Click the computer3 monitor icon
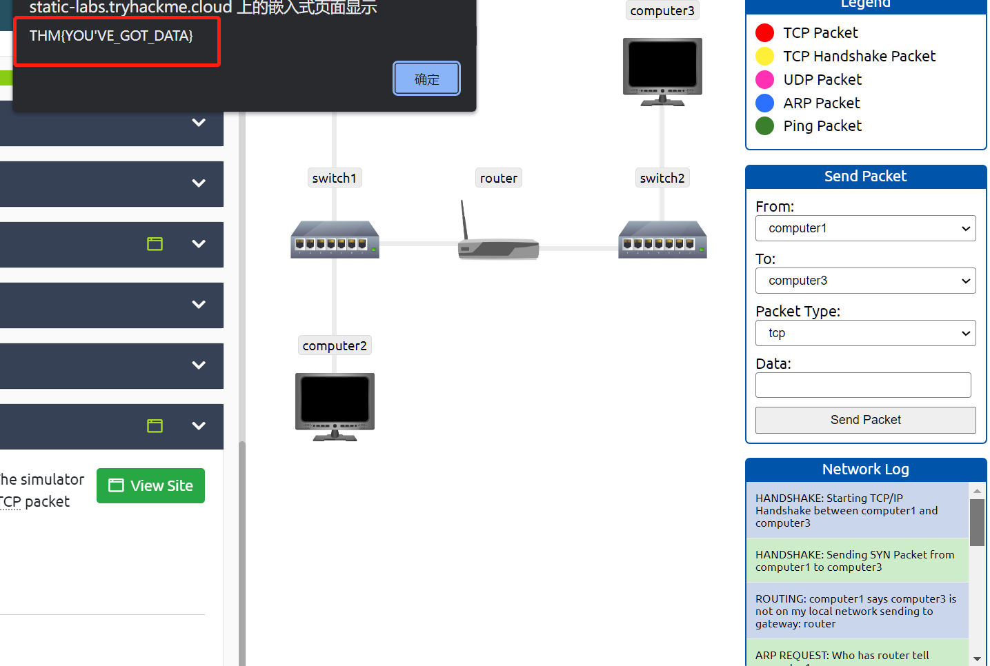The height and width of the screenshot is (666, 990). tap(662, 71)
